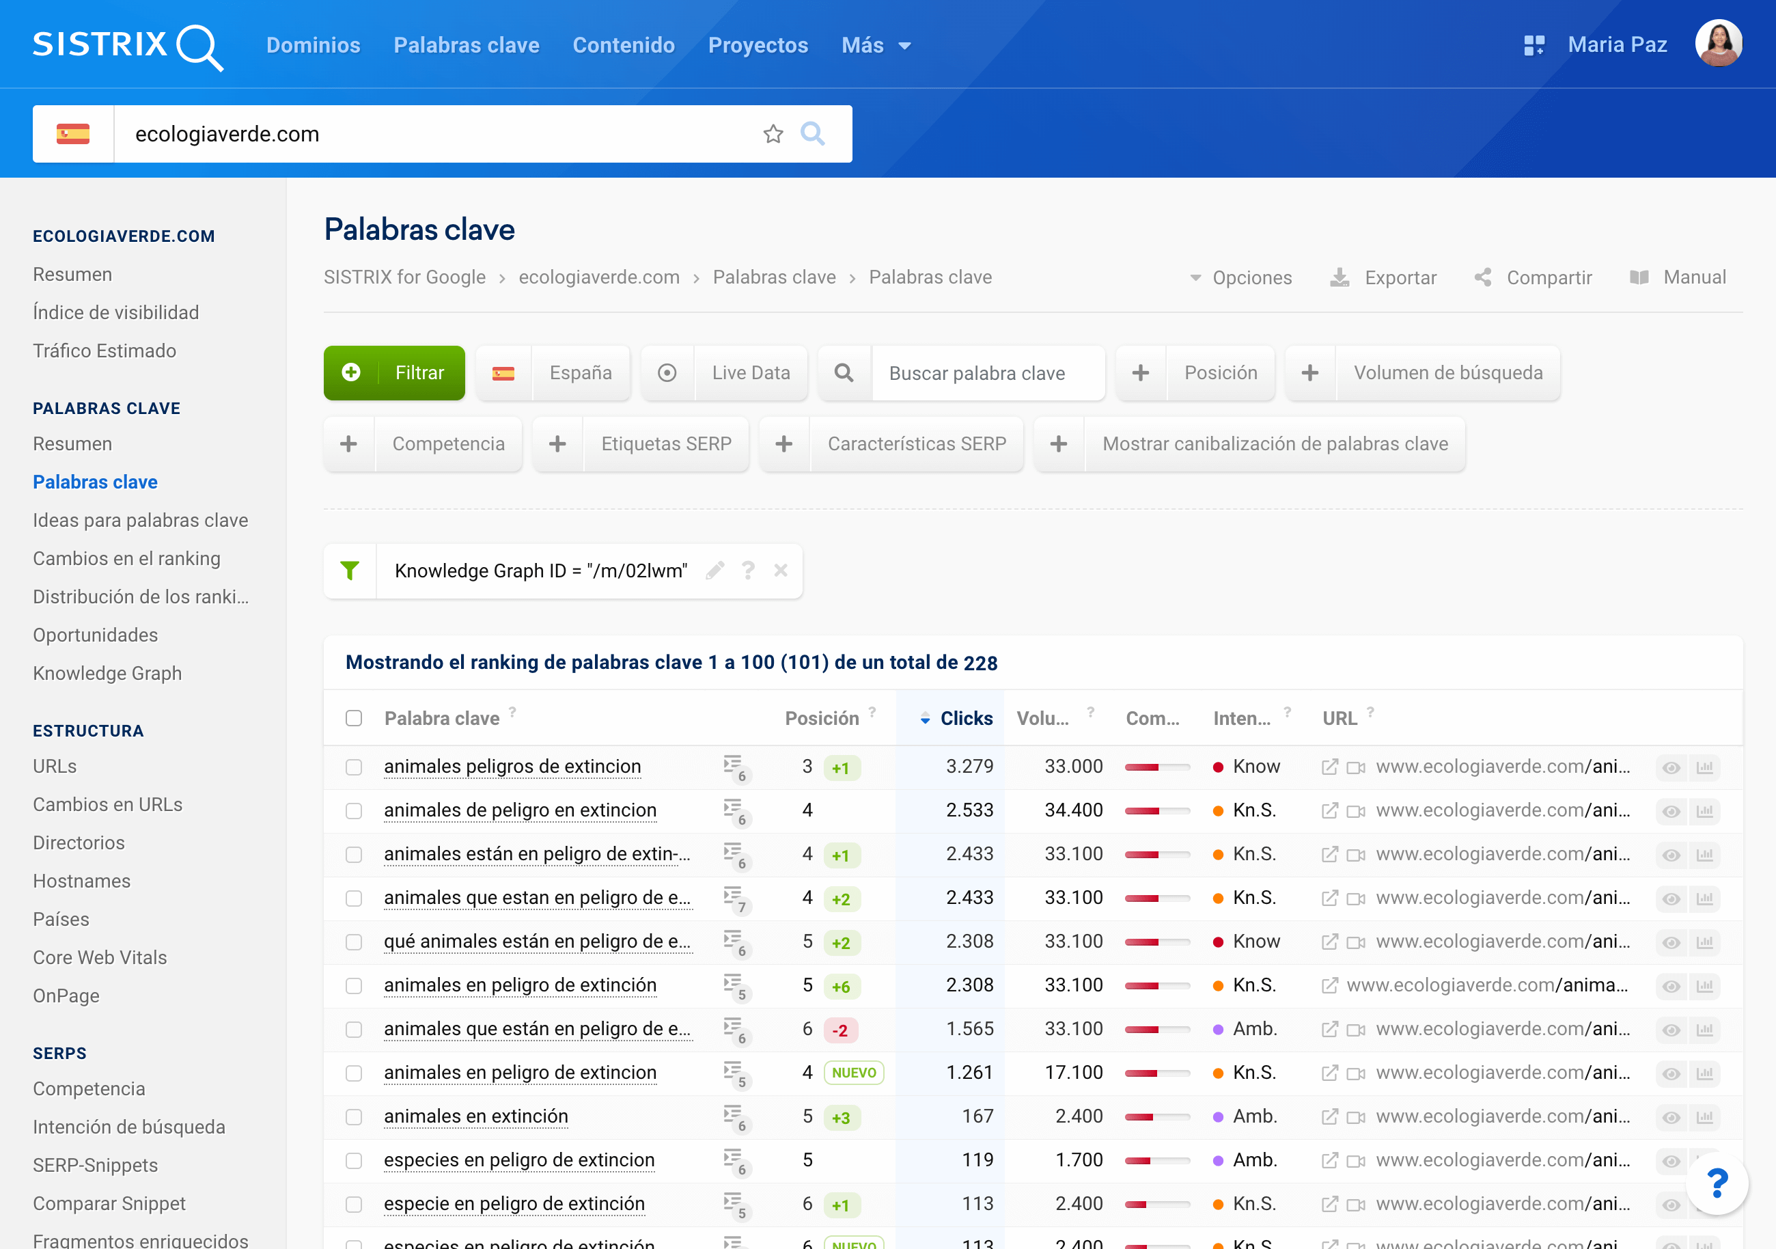Click the blue help question mark bubble
This screenshot has width=1776, height=1249.
click(1717, 1183)
